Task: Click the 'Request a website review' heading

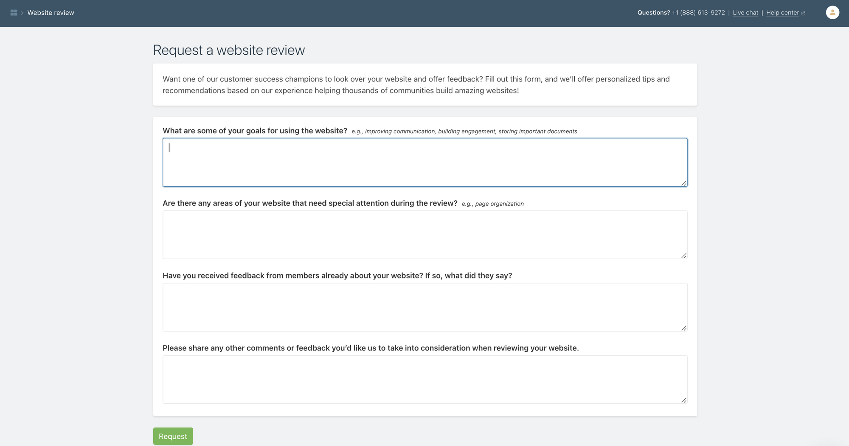Action: click(x=229, y=50)
